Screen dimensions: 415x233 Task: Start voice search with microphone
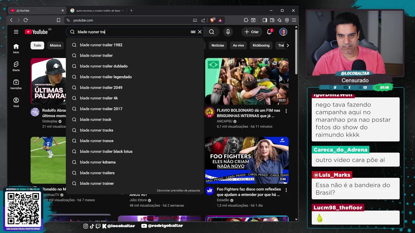pyautogui.click(x=228, y=32)
